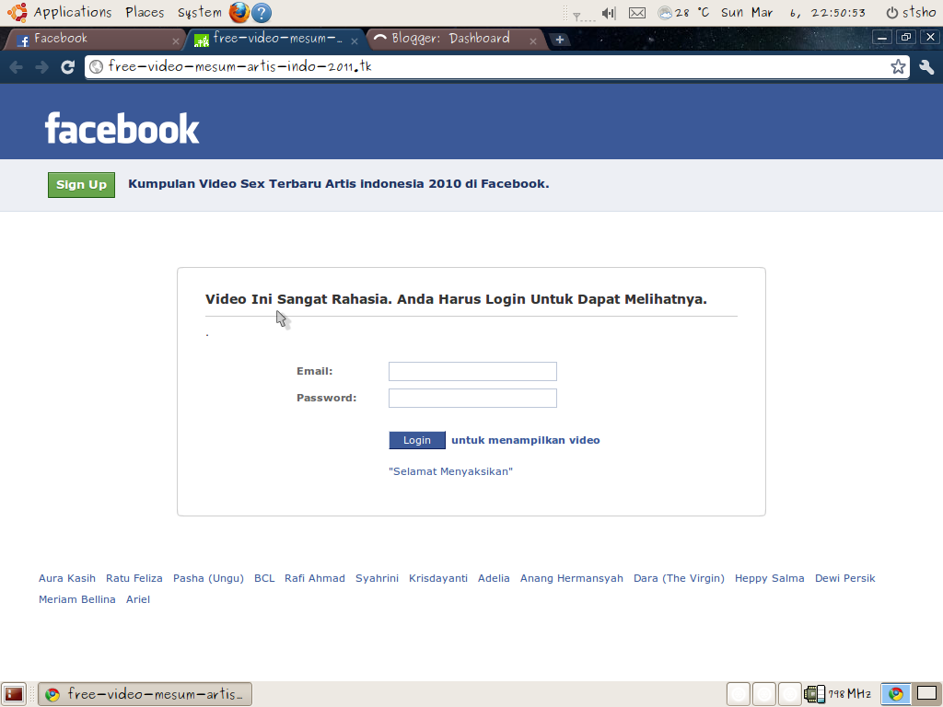
Task: Click the green Sign Up button
Action: point(81,184)
